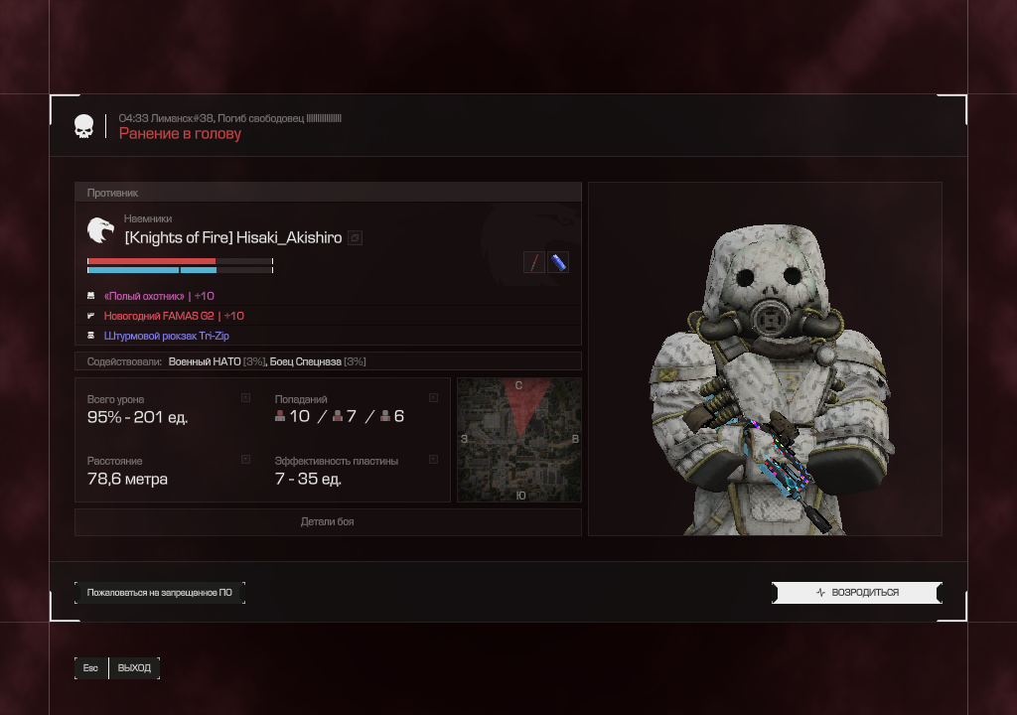Copy player name Hisaki_Akishiro via copy icon
Image resolution: width=1017 pixels, height=715 pixels.
click(x=355, y=238)
